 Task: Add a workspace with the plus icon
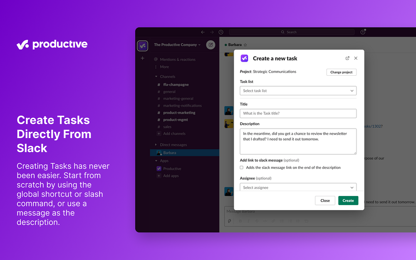coord(142,58)
